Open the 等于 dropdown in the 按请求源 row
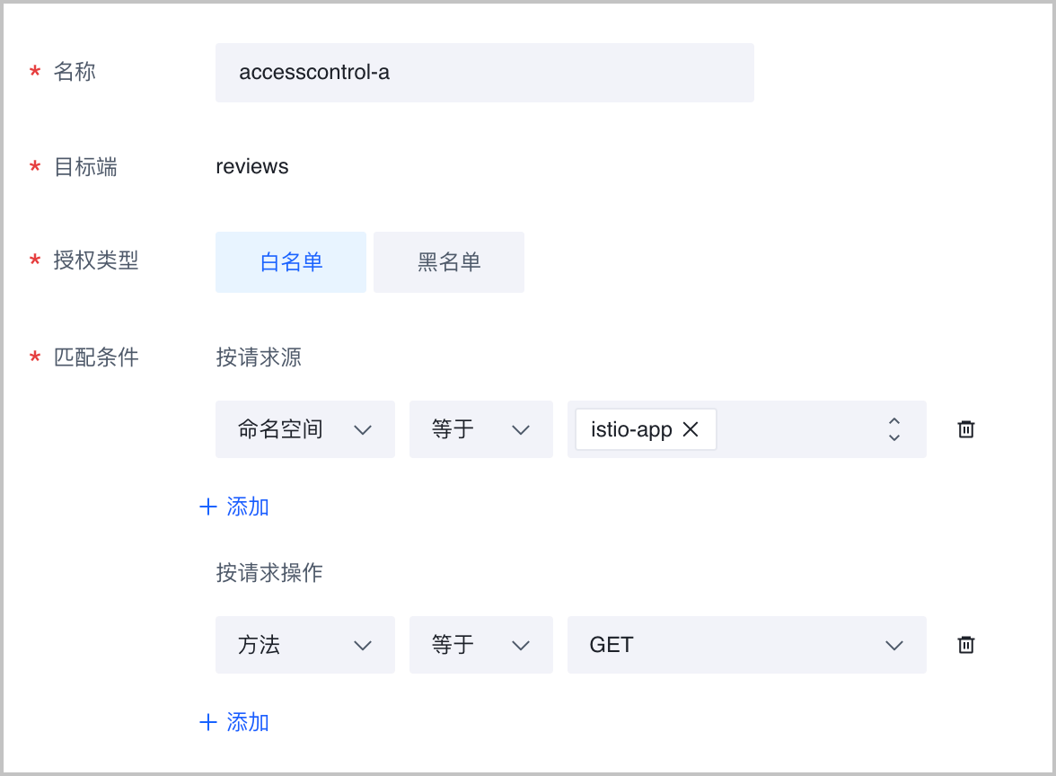Viewport: 1056px width, 776px height. coord(481,429)
